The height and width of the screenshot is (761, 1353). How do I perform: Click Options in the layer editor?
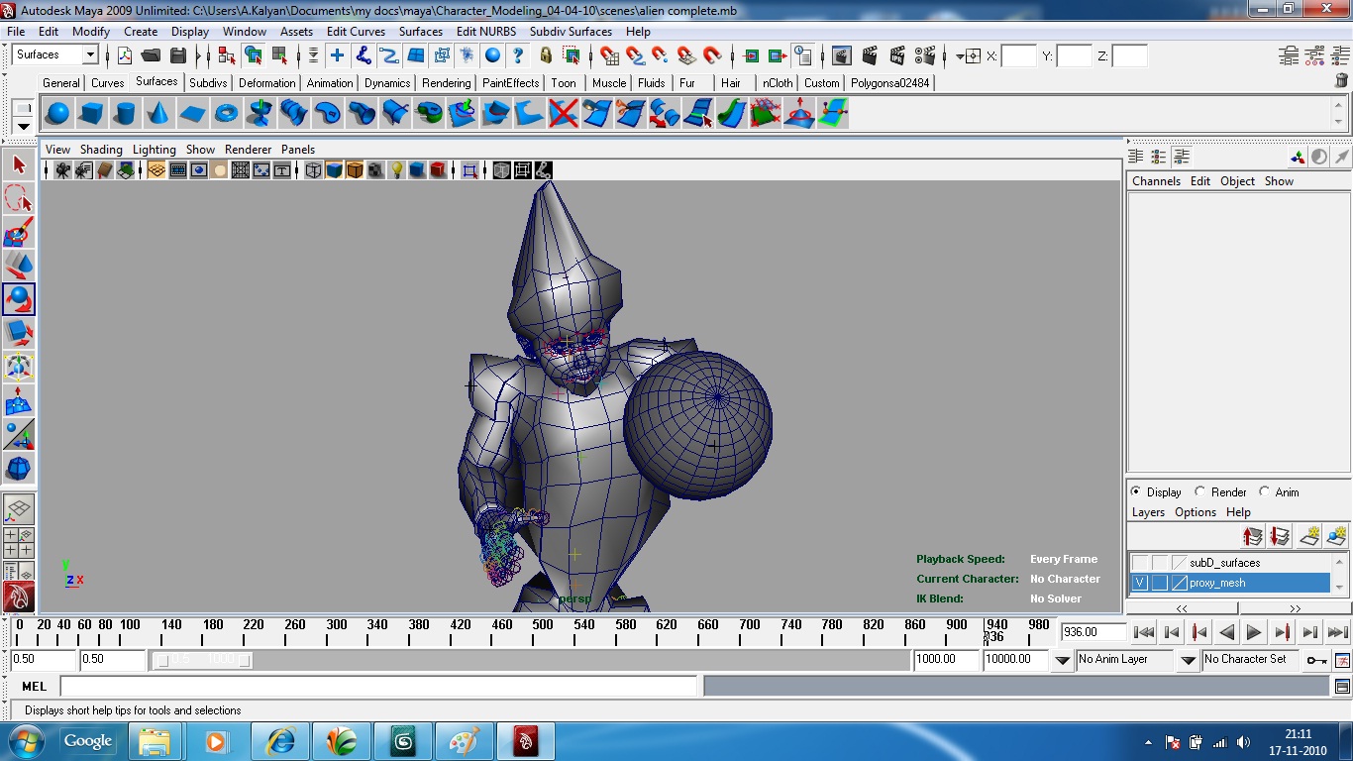[1195, 512]
